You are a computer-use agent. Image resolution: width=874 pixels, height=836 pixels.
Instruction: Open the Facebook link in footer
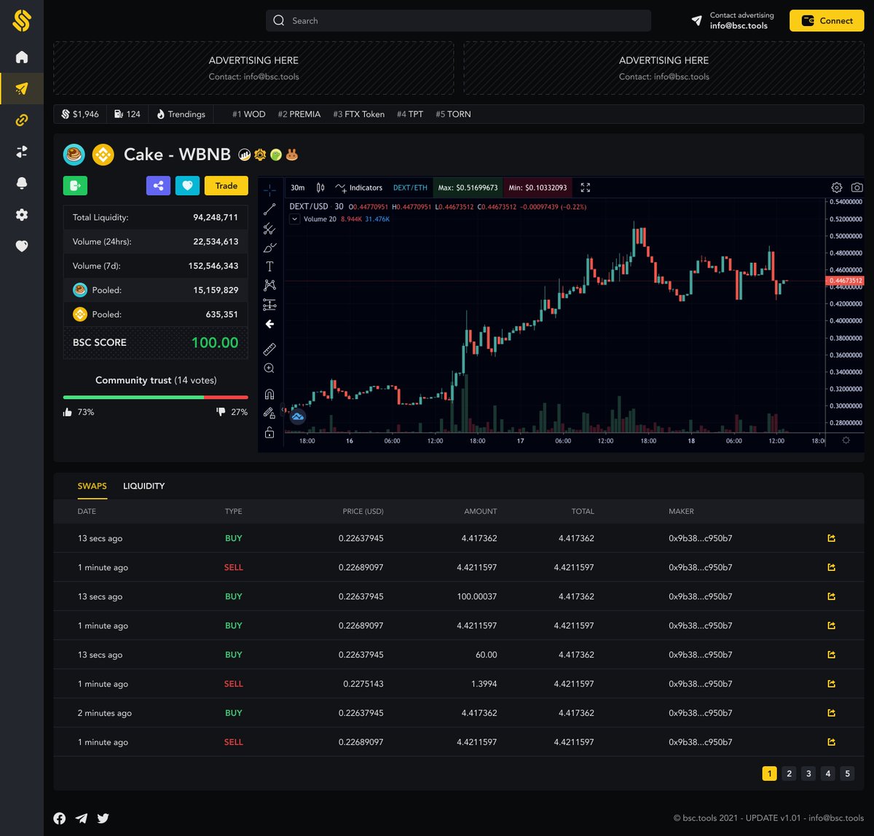[60, 818]
